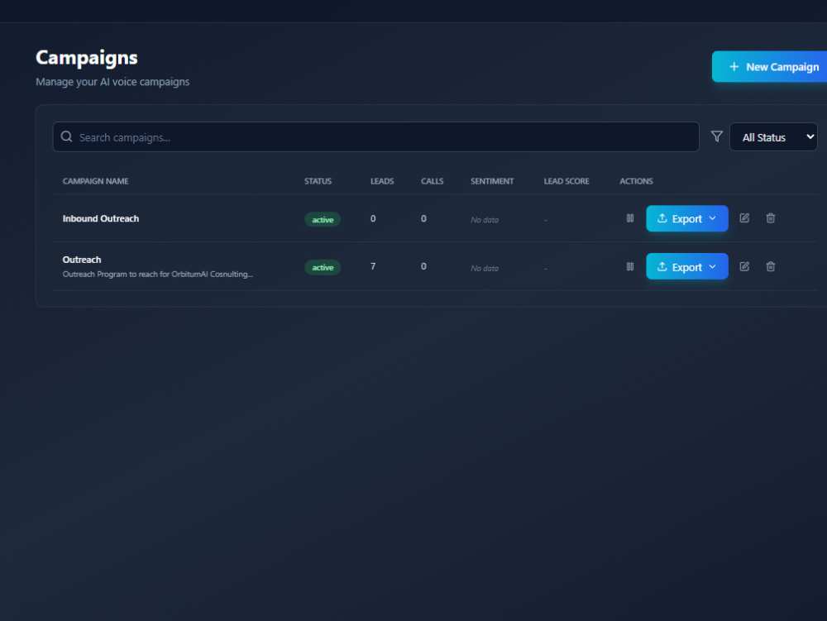Click the Lead Score column header
This screenshot has width=827, height=621.
pos(566,181)
